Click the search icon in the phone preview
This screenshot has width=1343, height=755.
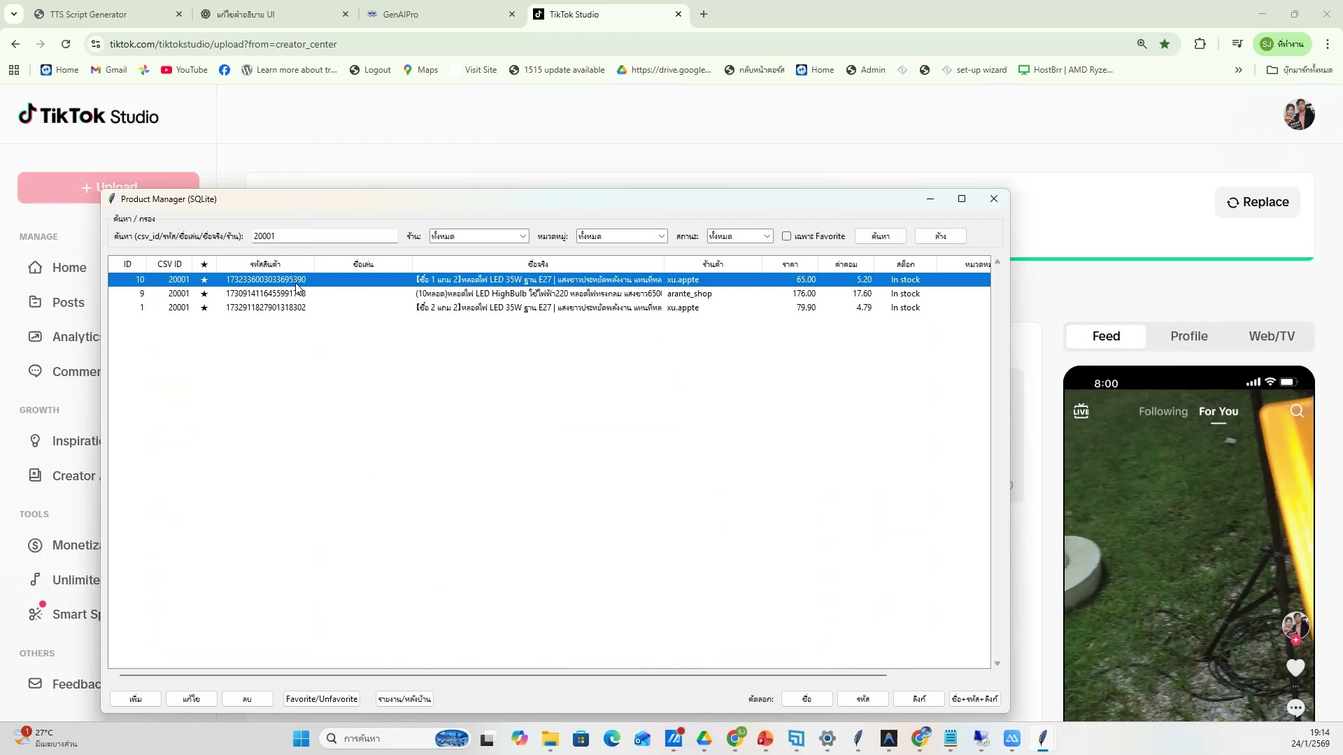click(1297, 411)
